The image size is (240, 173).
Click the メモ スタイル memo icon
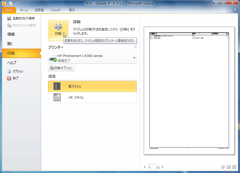[57, 97]
